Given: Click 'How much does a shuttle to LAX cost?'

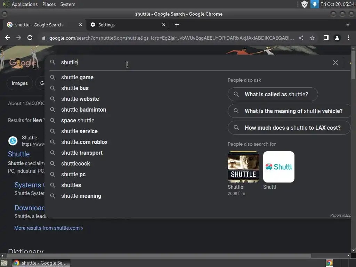Looking at the screenshot, I should 289,128.
